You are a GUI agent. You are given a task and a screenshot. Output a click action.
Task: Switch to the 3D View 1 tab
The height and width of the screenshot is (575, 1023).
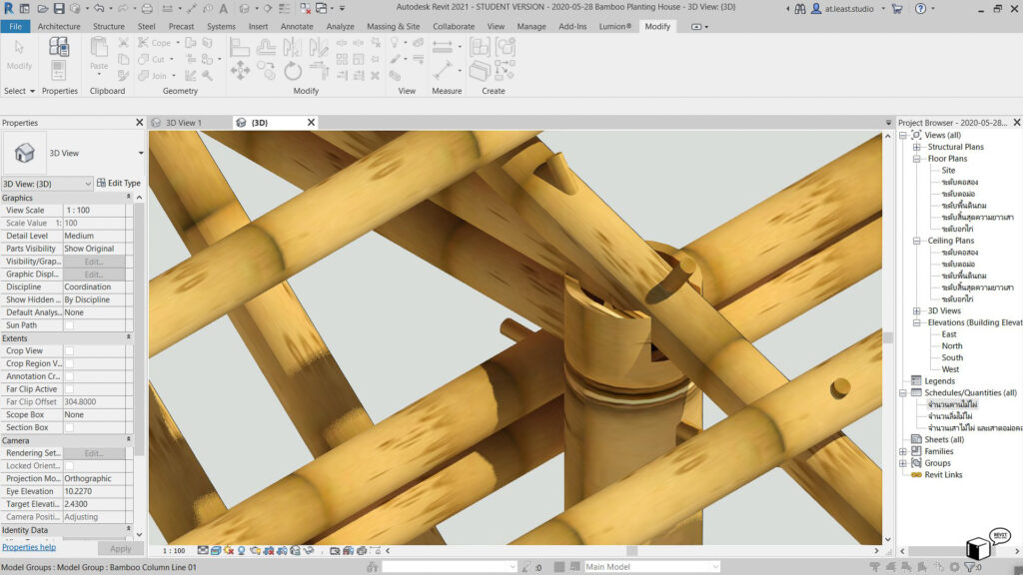pyautogui.click(x=183, y=123)
